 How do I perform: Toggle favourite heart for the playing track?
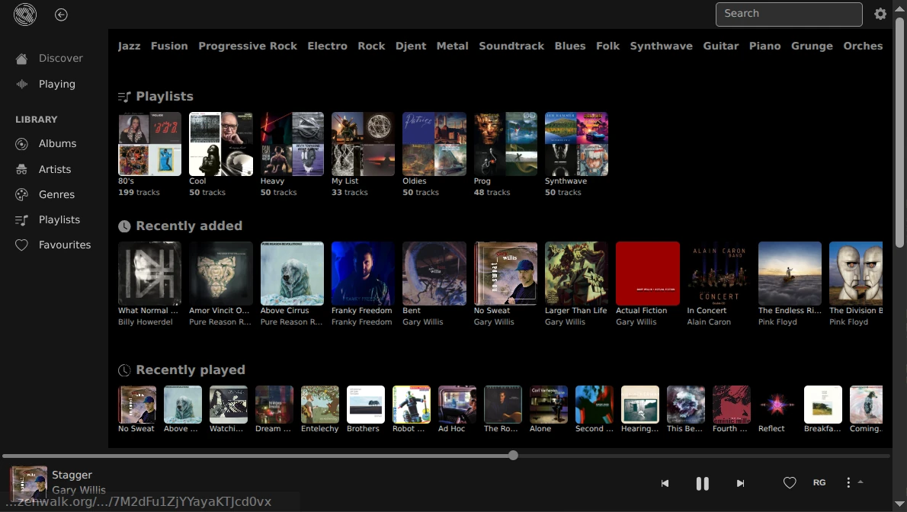click(x=790, y=483)
